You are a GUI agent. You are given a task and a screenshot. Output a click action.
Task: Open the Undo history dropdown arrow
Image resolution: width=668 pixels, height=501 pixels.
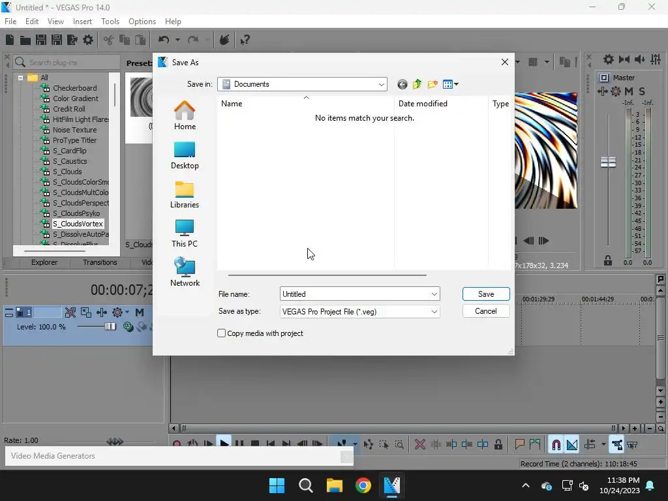(x=177, y=40)
